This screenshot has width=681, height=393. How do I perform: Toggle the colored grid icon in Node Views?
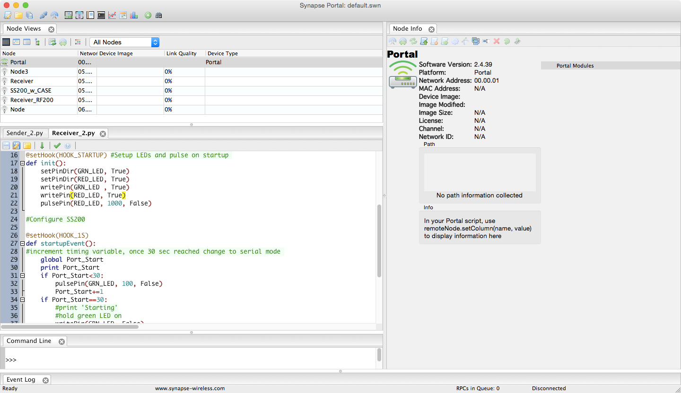pyautogui.click(x=78, y=42)
